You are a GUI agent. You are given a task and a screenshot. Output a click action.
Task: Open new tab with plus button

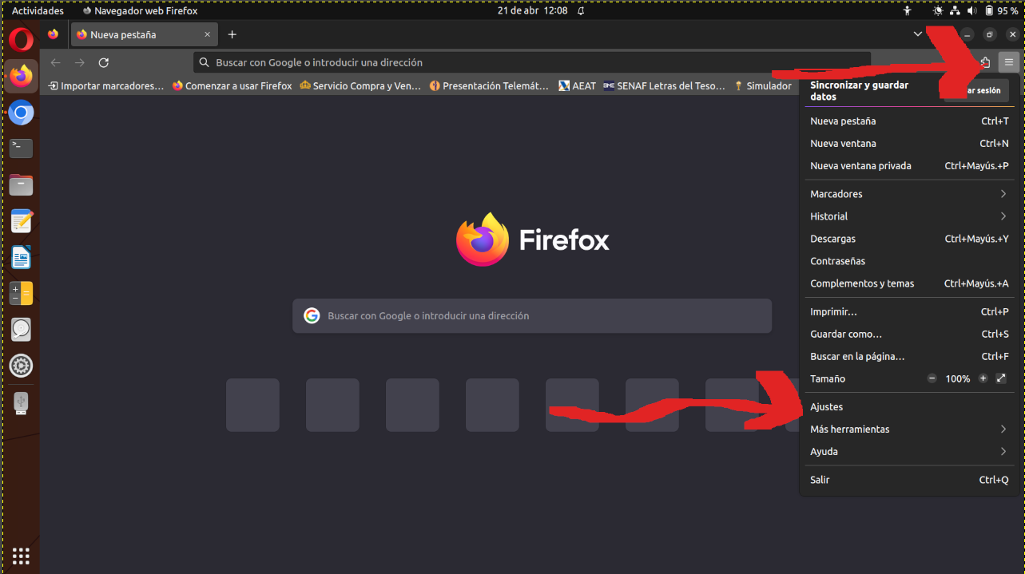click(x=232, y=34)
